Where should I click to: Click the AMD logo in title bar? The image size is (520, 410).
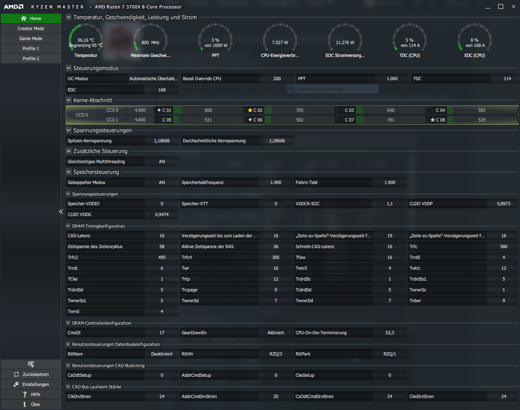tap(14, 7)
